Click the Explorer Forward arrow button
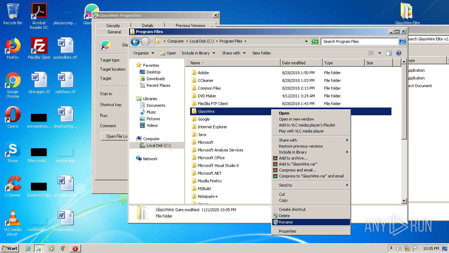The height and width of the screenshot is (253, 449). pyautogui.click(x=145, y=41)
